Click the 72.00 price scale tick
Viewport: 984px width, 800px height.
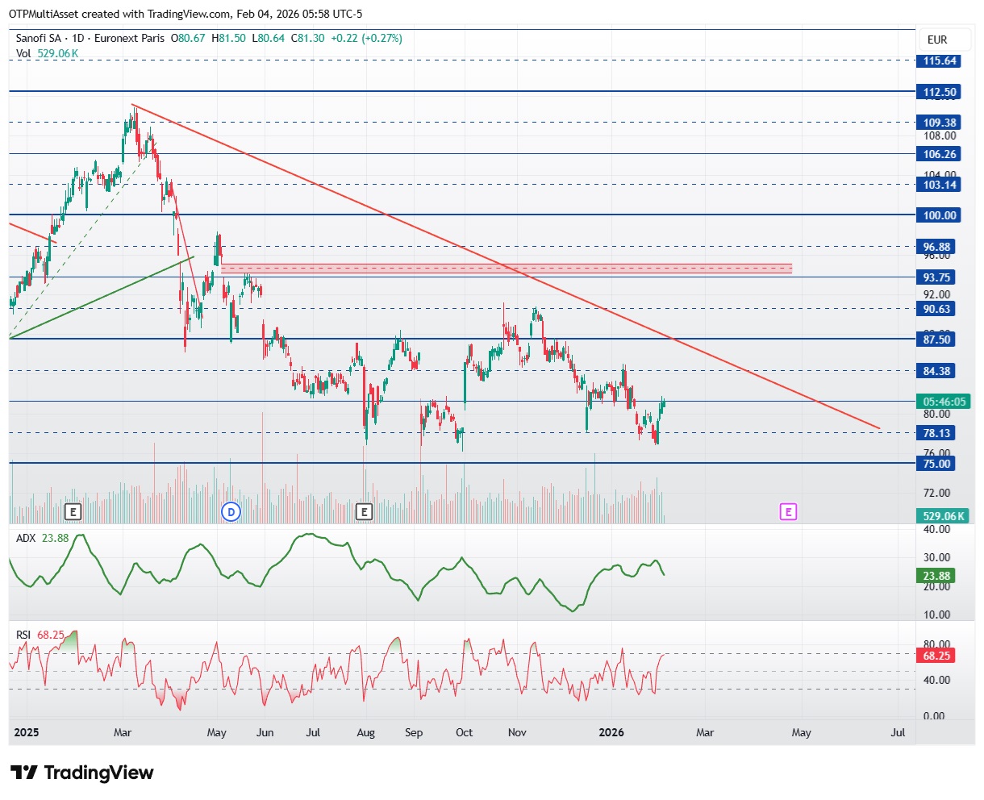[937, 493]
